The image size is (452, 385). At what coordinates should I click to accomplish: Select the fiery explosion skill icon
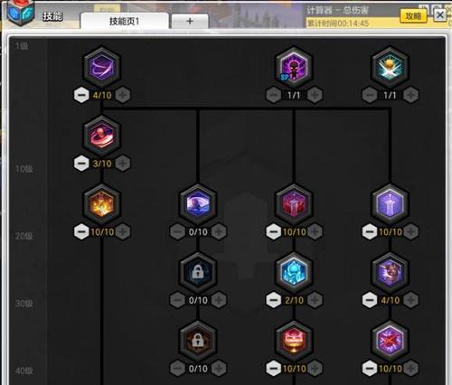pyautogui.click(x=102, y=203)
